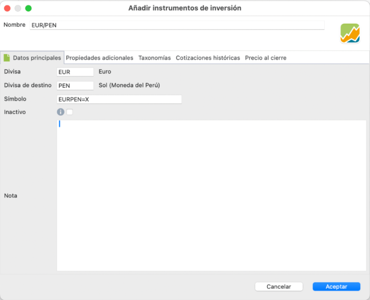Enable the Inactivo checkbox
The height and width of the screenshot is (300, 370).
click(69, 112)
